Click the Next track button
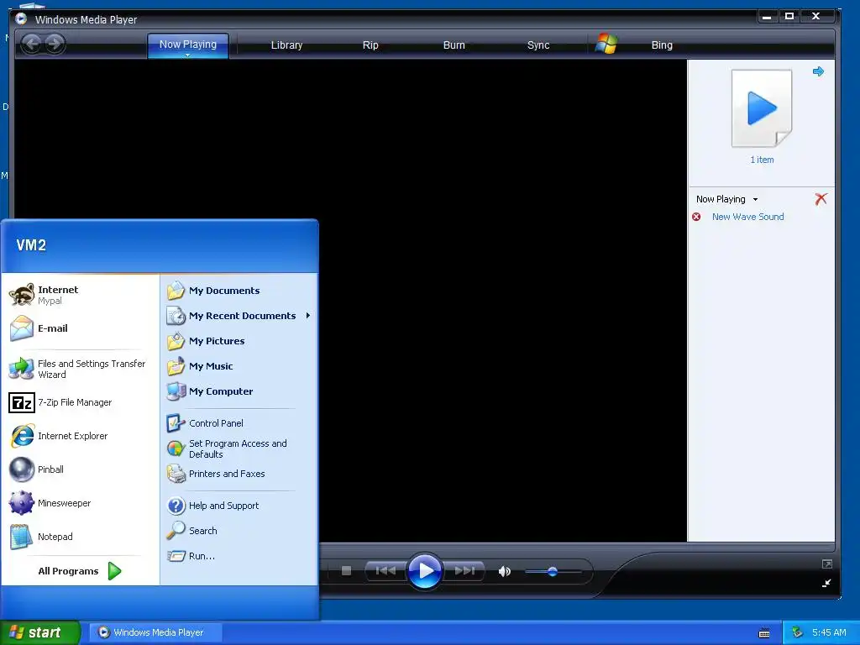This screenshot has width=860, height=645. [x=464, y=571]
